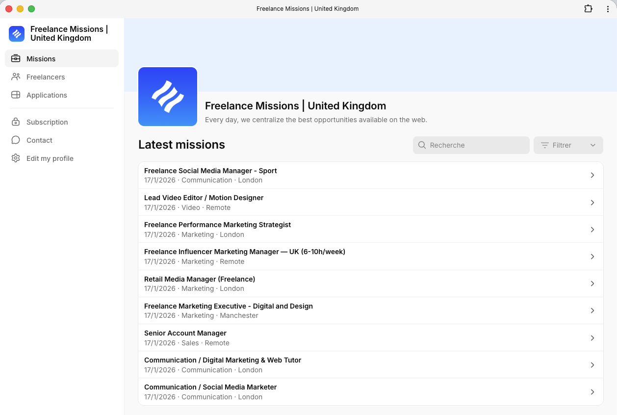This screenshot has height=415, width=617.
Task: Select Senior Account Manager title
Action: pyautogui.click(x=185, y=333)
